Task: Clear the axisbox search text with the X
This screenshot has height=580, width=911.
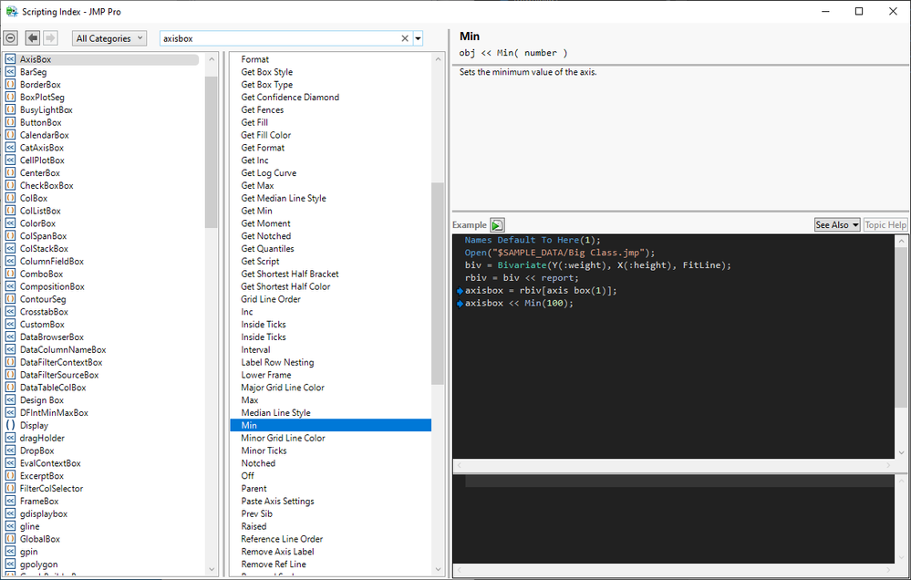Action: pos(405,38)
